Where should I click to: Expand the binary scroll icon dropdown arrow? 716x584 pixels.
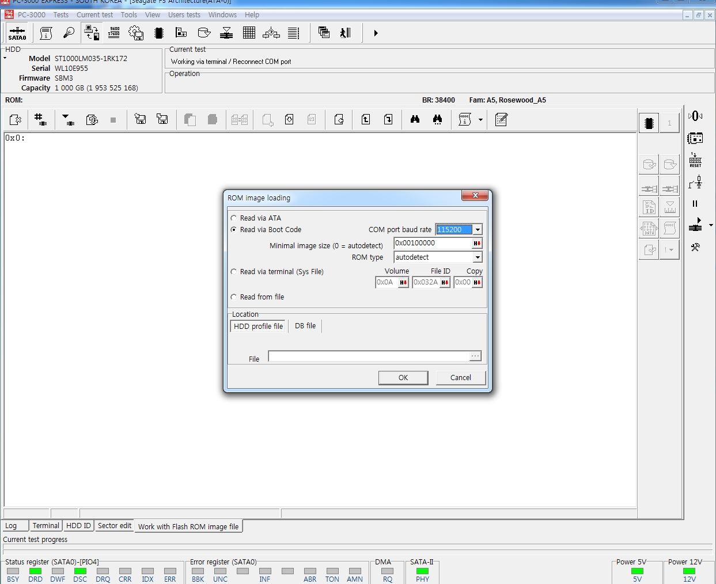[x=480, y=120]
